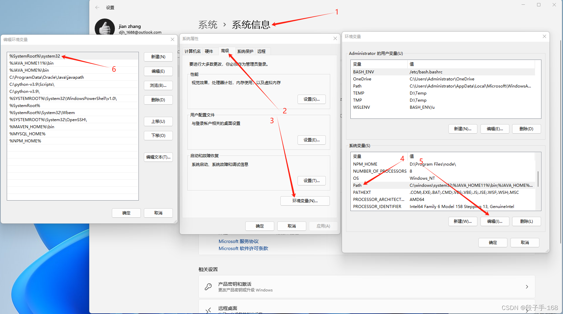
Task: Move entry down with 下移(O)
Action: (158, 136)
